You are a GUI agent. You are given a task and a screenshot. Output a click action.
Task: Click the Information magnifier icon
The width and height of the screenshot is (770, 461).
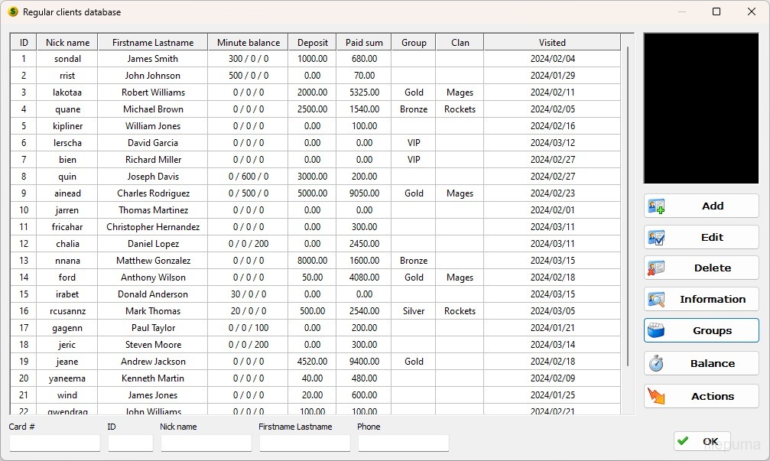(656, 300)
